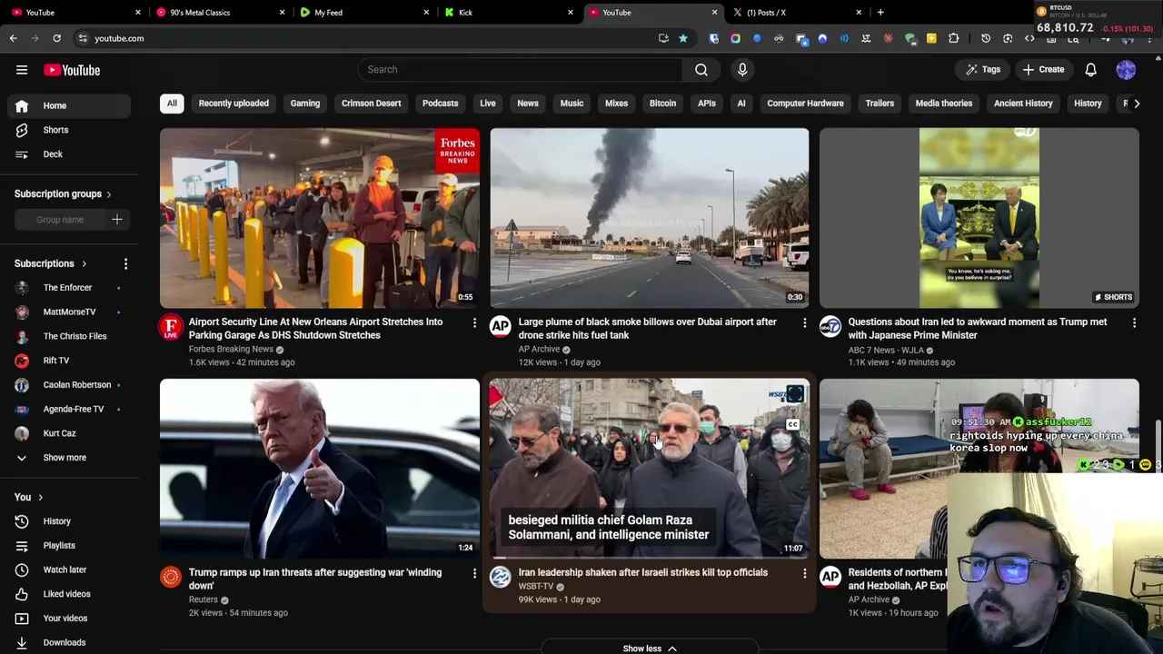Open the account avatar menu
Viewport: 1163px width, 654px height.
(1126, 69)
